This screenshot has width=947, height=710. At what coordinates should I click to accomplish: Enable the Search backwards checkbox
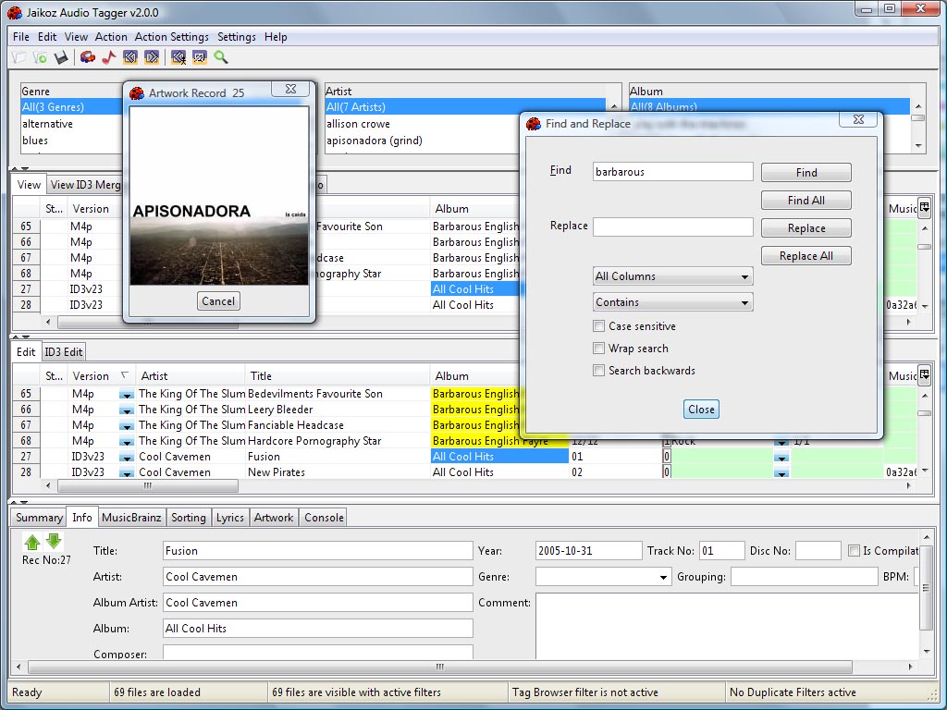pyautogui.click(x=598, y=371)
